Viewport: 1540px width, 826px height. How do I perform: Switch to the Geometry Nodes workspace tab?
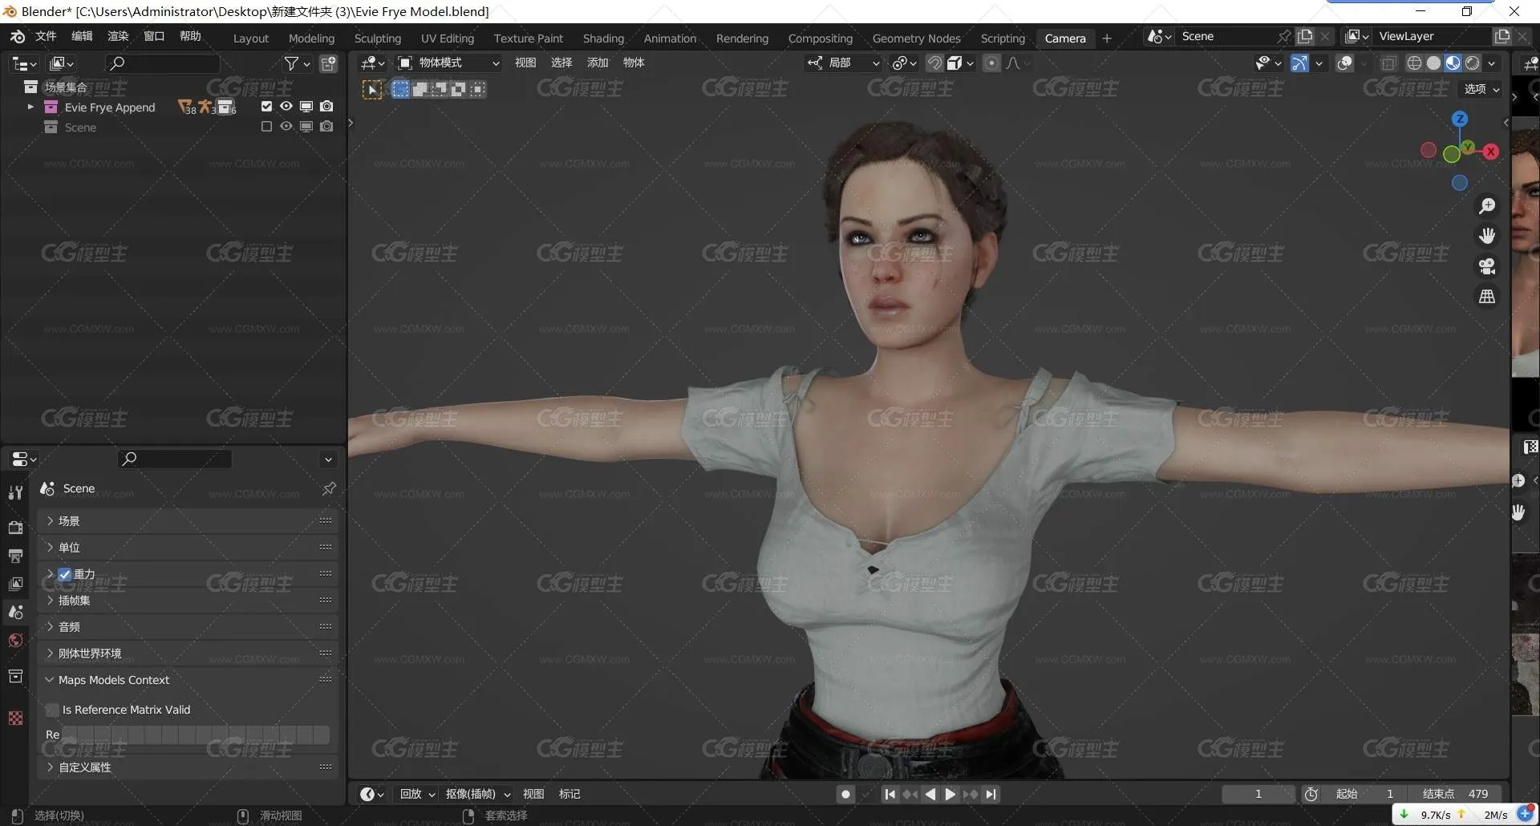917,38
